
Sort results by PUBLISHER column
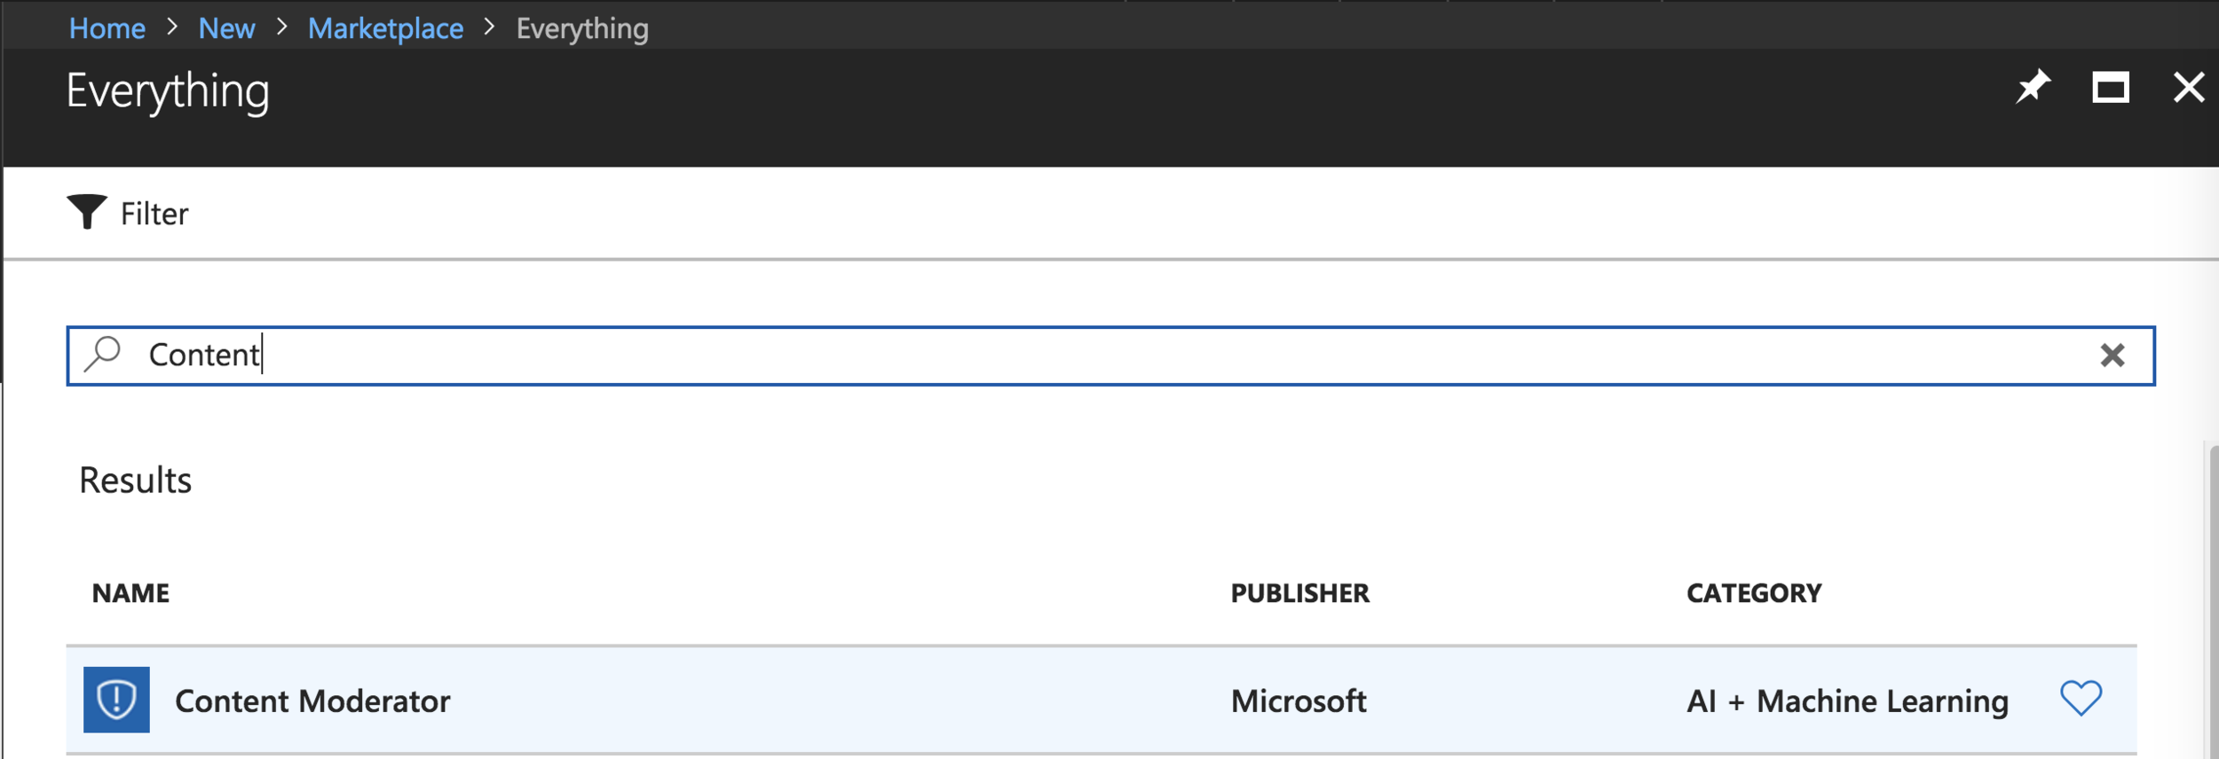1299,593
